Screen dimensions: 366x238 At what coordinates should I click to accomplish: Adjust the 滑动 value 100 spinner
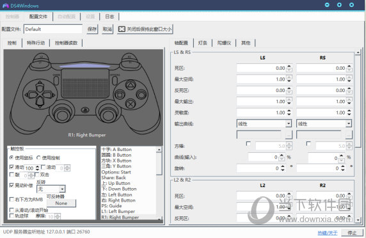[37, 168]
